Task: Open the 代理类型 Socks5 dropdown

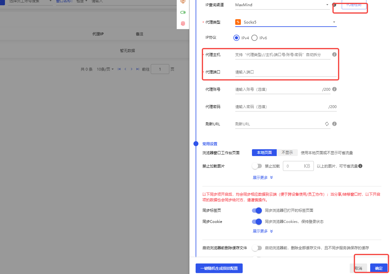Action: pos(285,22)
